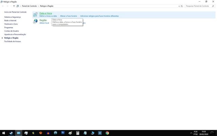
Task: Expand the address bar history dropdown
Action: coord(179,6)
